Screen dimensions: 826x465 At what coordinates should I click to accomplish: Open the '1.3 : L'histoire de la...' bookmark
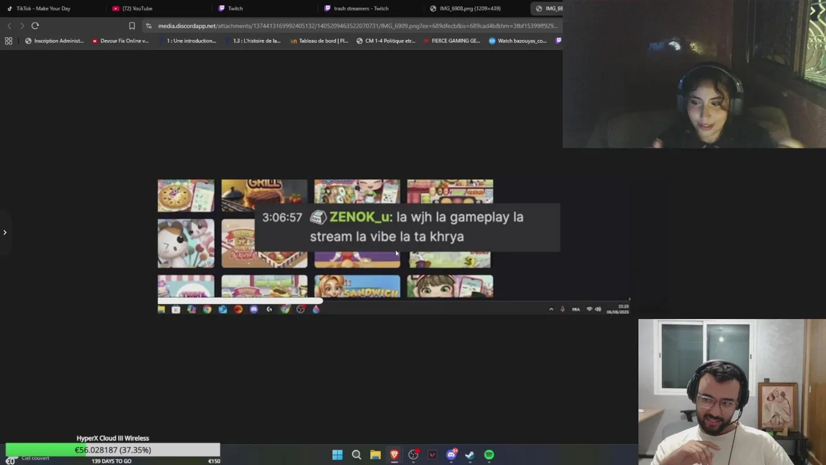[252, 41]
